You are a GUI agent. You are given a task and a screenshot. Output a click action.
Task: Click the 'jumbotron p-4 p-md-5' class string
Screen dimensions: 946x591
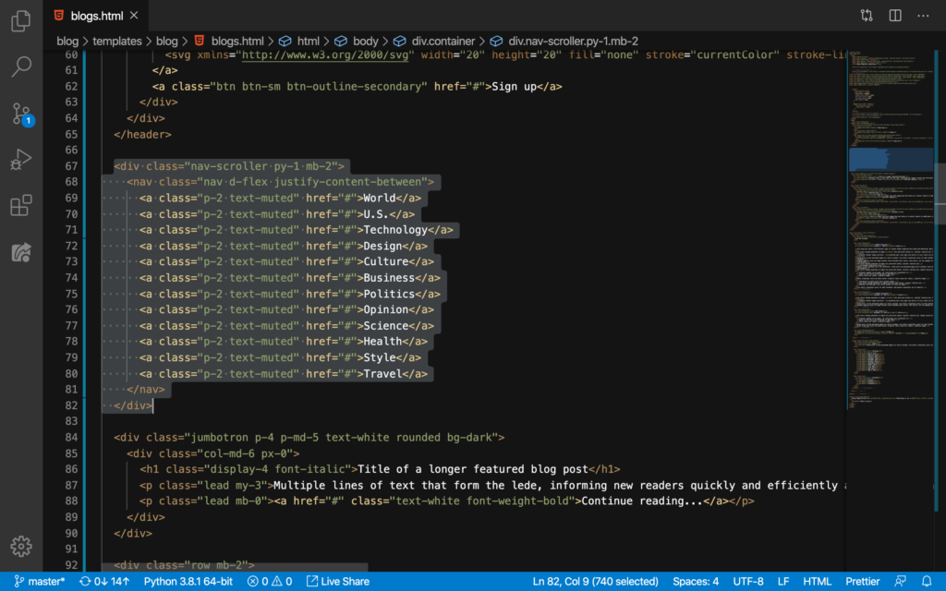(255, 437)
